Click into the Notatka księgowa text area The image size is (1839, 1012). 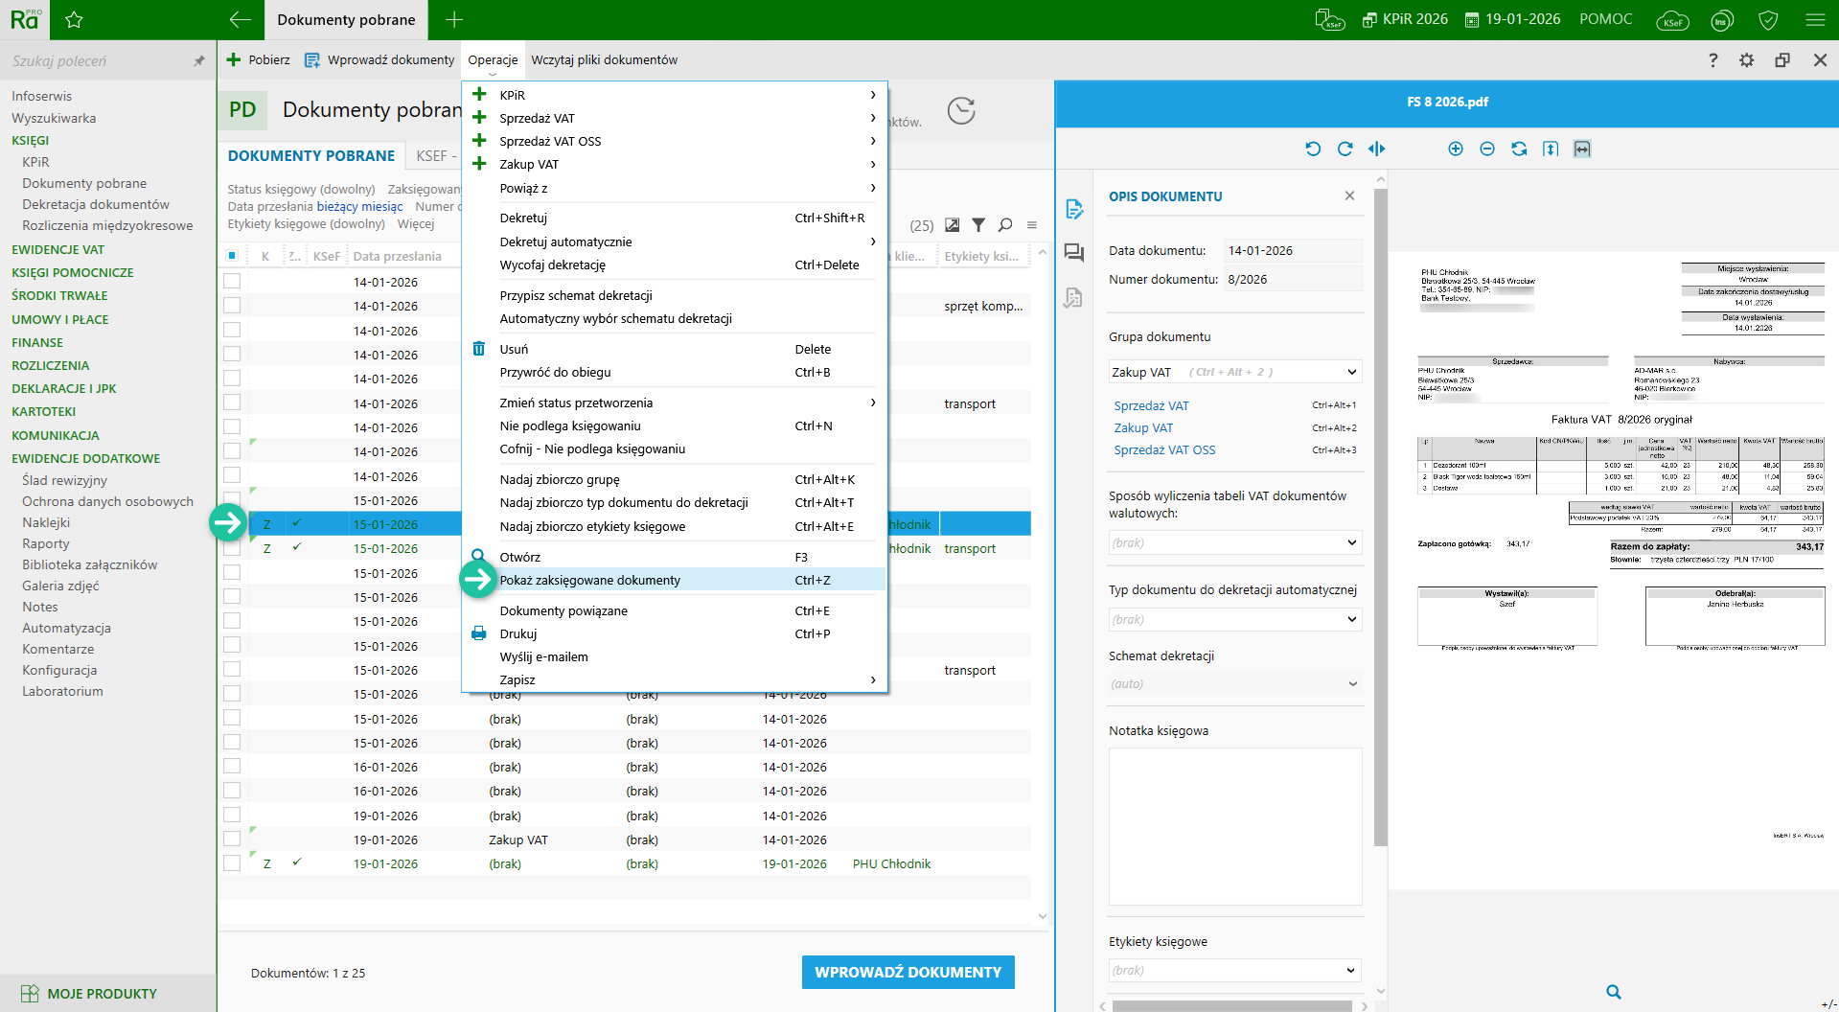[1234, 826]
